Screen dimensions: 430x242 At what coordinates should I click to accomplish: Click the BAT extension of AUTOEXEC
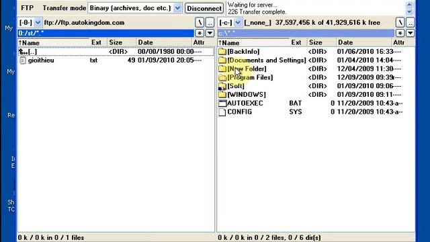[x=296, y=103]
